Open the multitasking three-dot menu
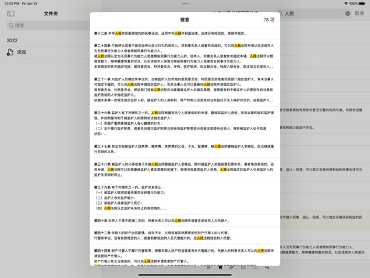Screen dimensions: 370x278 [185, 3]
